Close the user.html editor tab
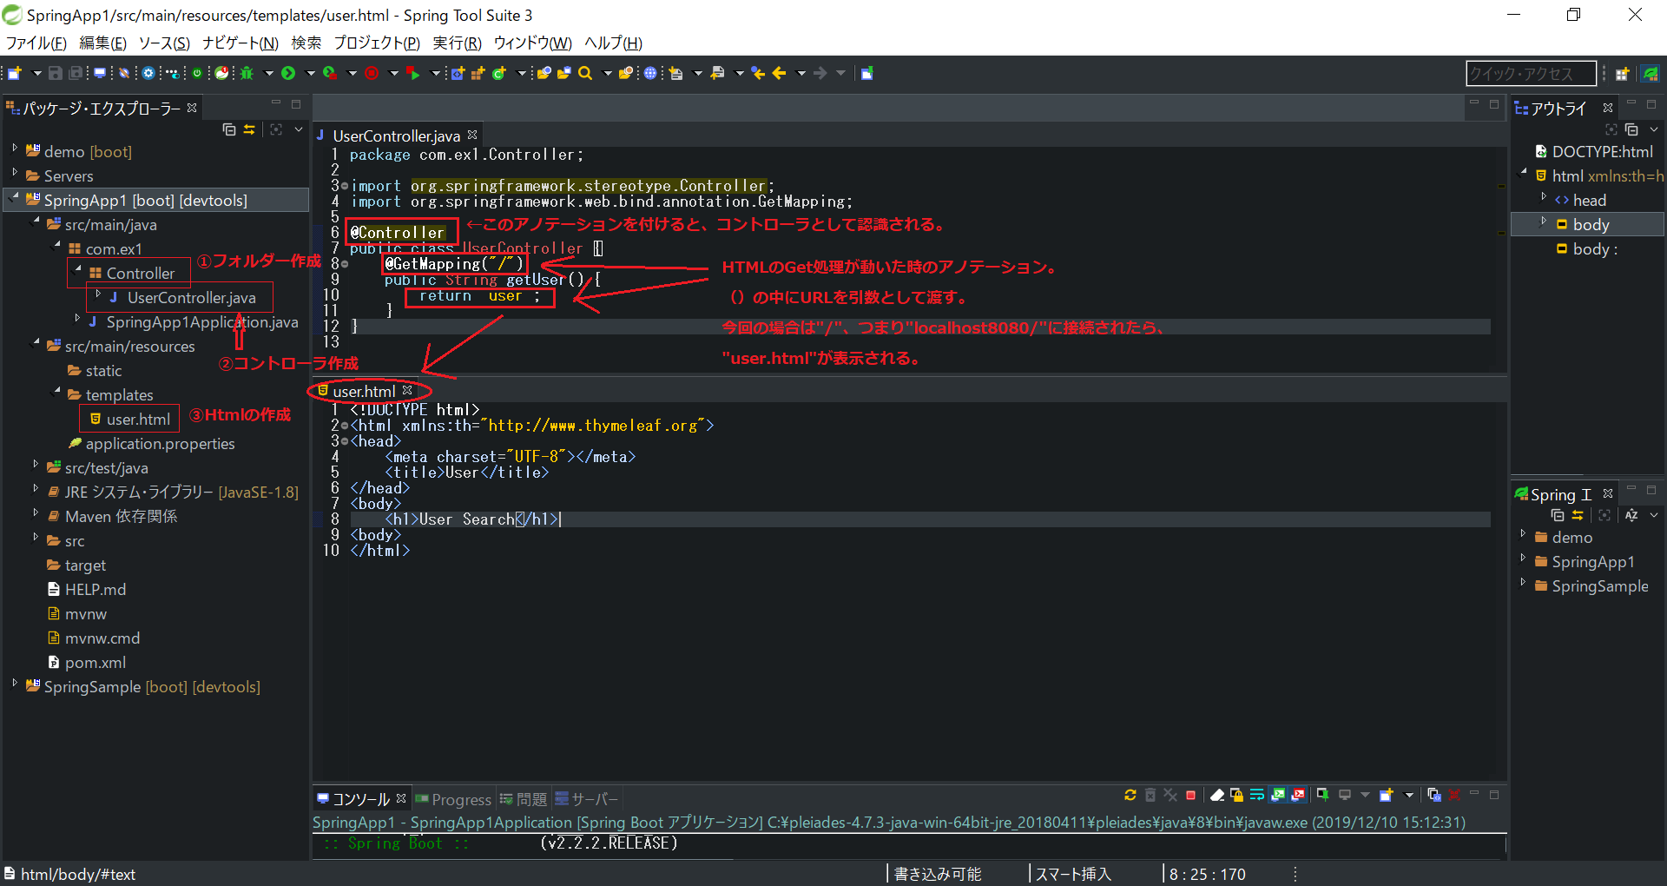Viewport: 1667px width, 886px height. coord(407,391)
